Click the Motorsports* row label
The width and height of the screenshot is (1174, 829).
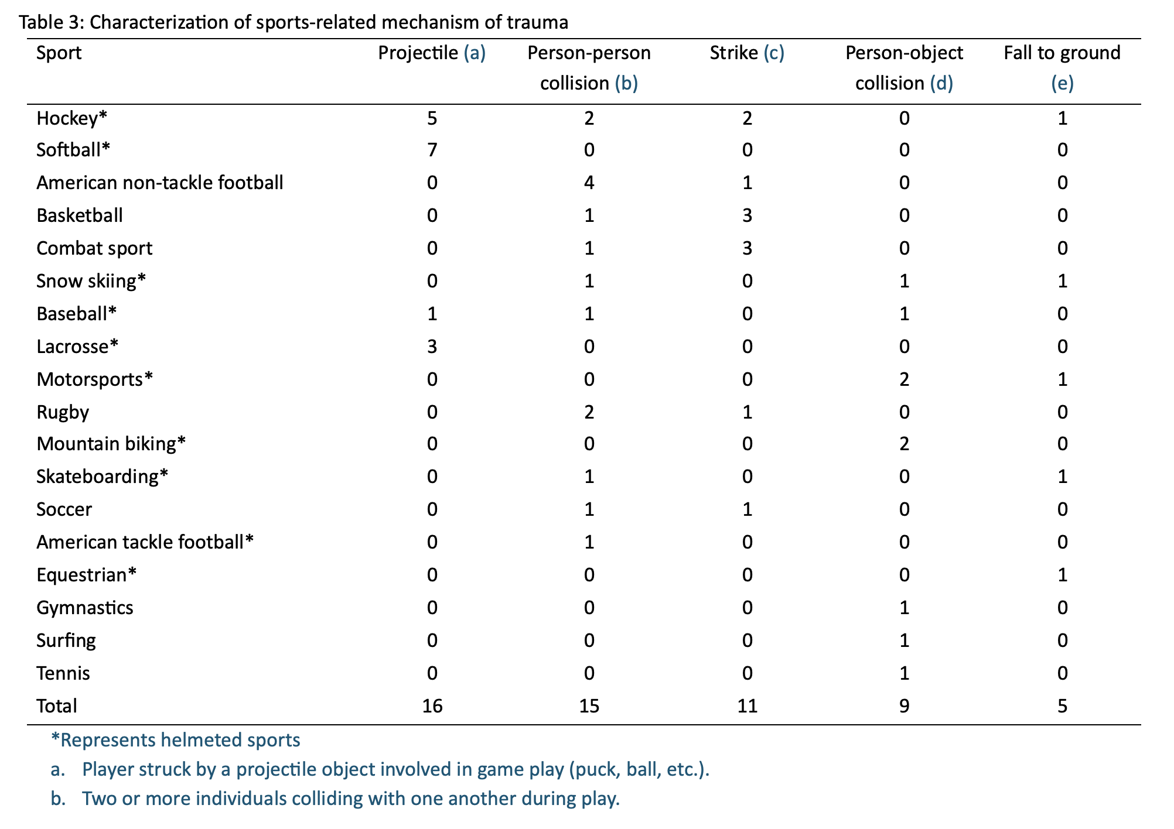pyautogui.click(x=95, y=380)
